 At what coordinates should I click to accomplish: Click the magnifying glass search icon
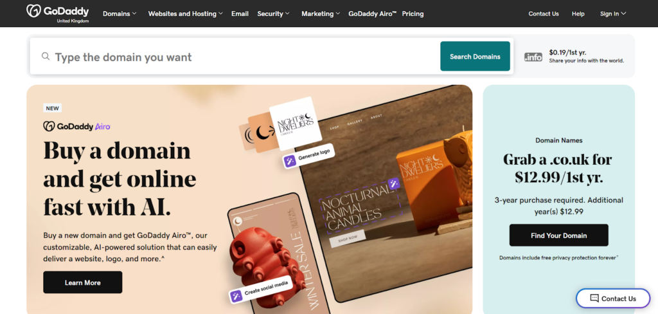click(46, 57)
